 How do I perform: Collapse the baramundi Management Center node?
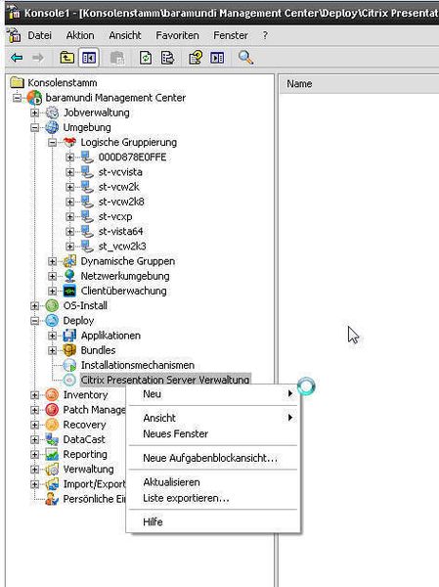point(17,98)
